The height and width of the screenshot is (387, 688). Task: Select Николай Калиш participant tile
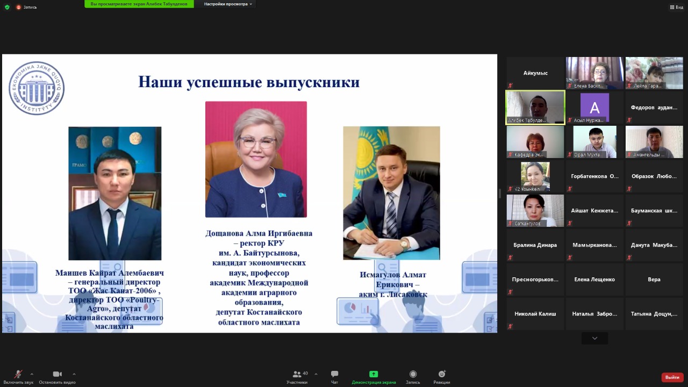pyautogui.click(x=535, y=314)
